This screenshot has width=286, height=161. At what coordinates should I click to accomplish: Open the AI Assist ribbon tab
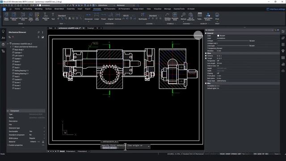[x=191, y=9]
